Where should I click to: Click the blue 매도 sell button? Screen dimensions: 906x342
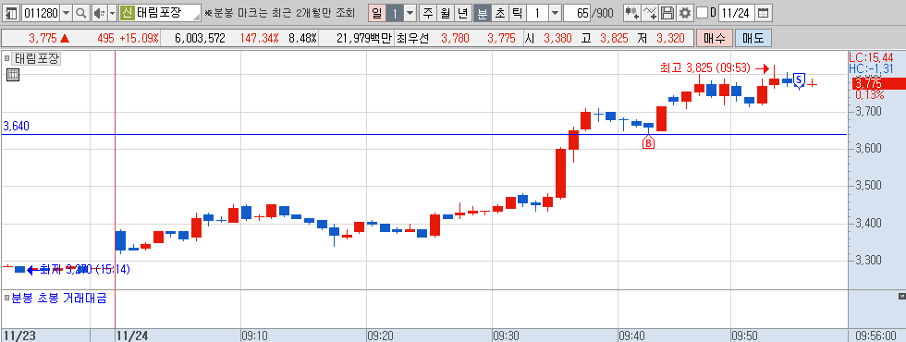[753, 39]
